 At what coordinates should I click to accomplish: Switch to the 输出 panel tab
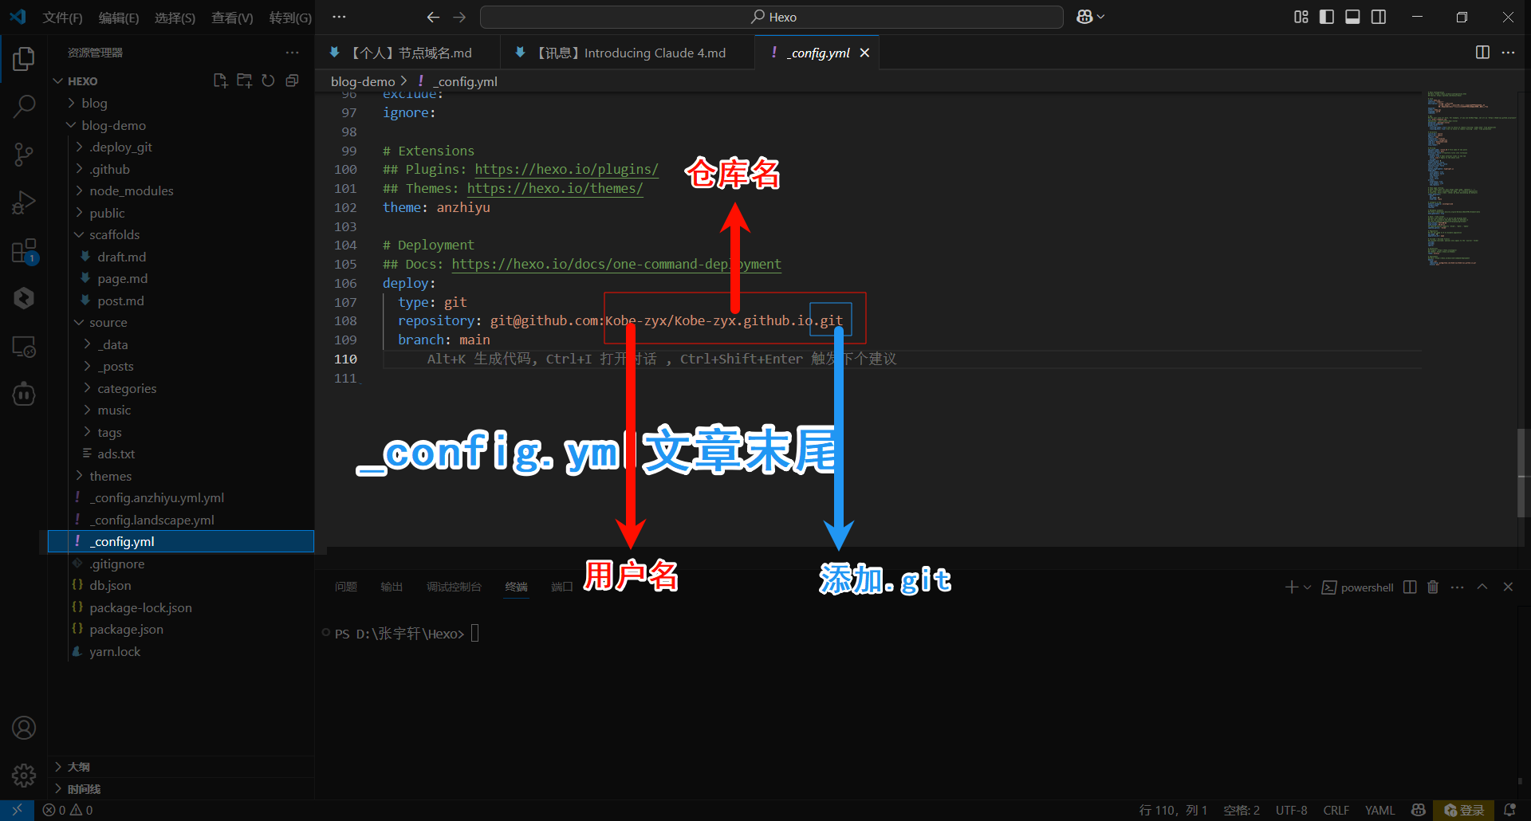tap(392, 587)
